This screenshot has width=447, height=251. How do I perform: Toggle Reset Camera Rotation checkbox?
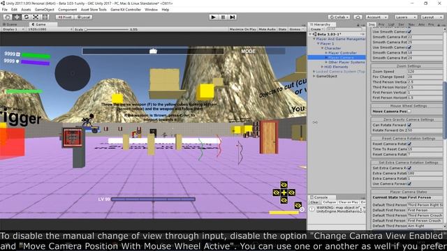coord(409,144)
